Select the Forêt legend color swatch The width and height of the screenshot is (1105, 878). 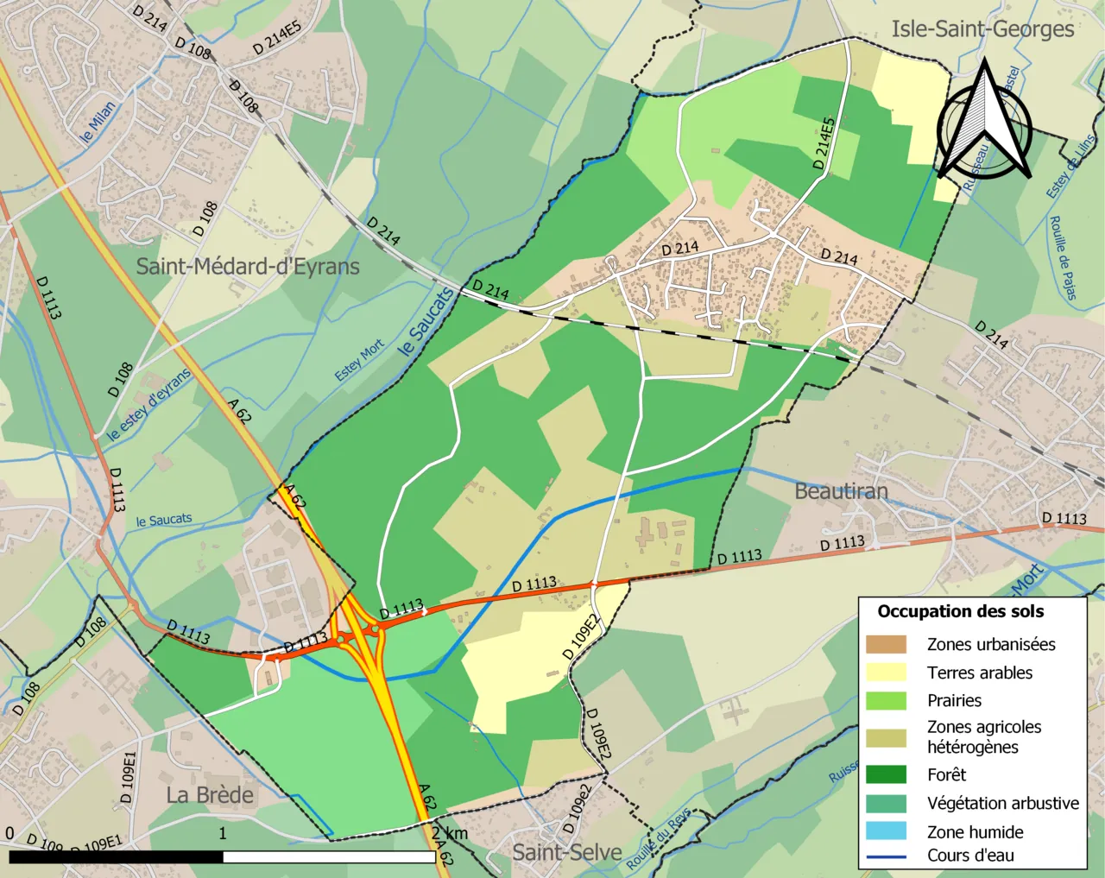[887, 774]
